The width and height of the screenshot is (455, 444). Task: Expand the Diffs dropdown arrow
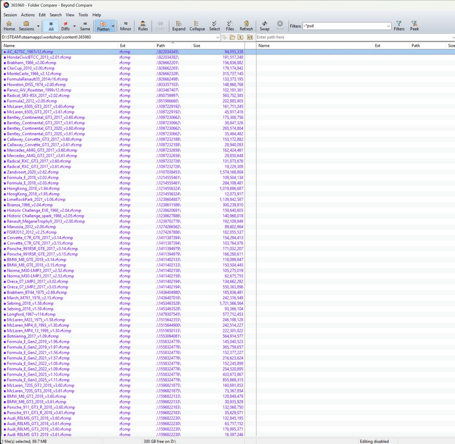click(x=74, y=26)
